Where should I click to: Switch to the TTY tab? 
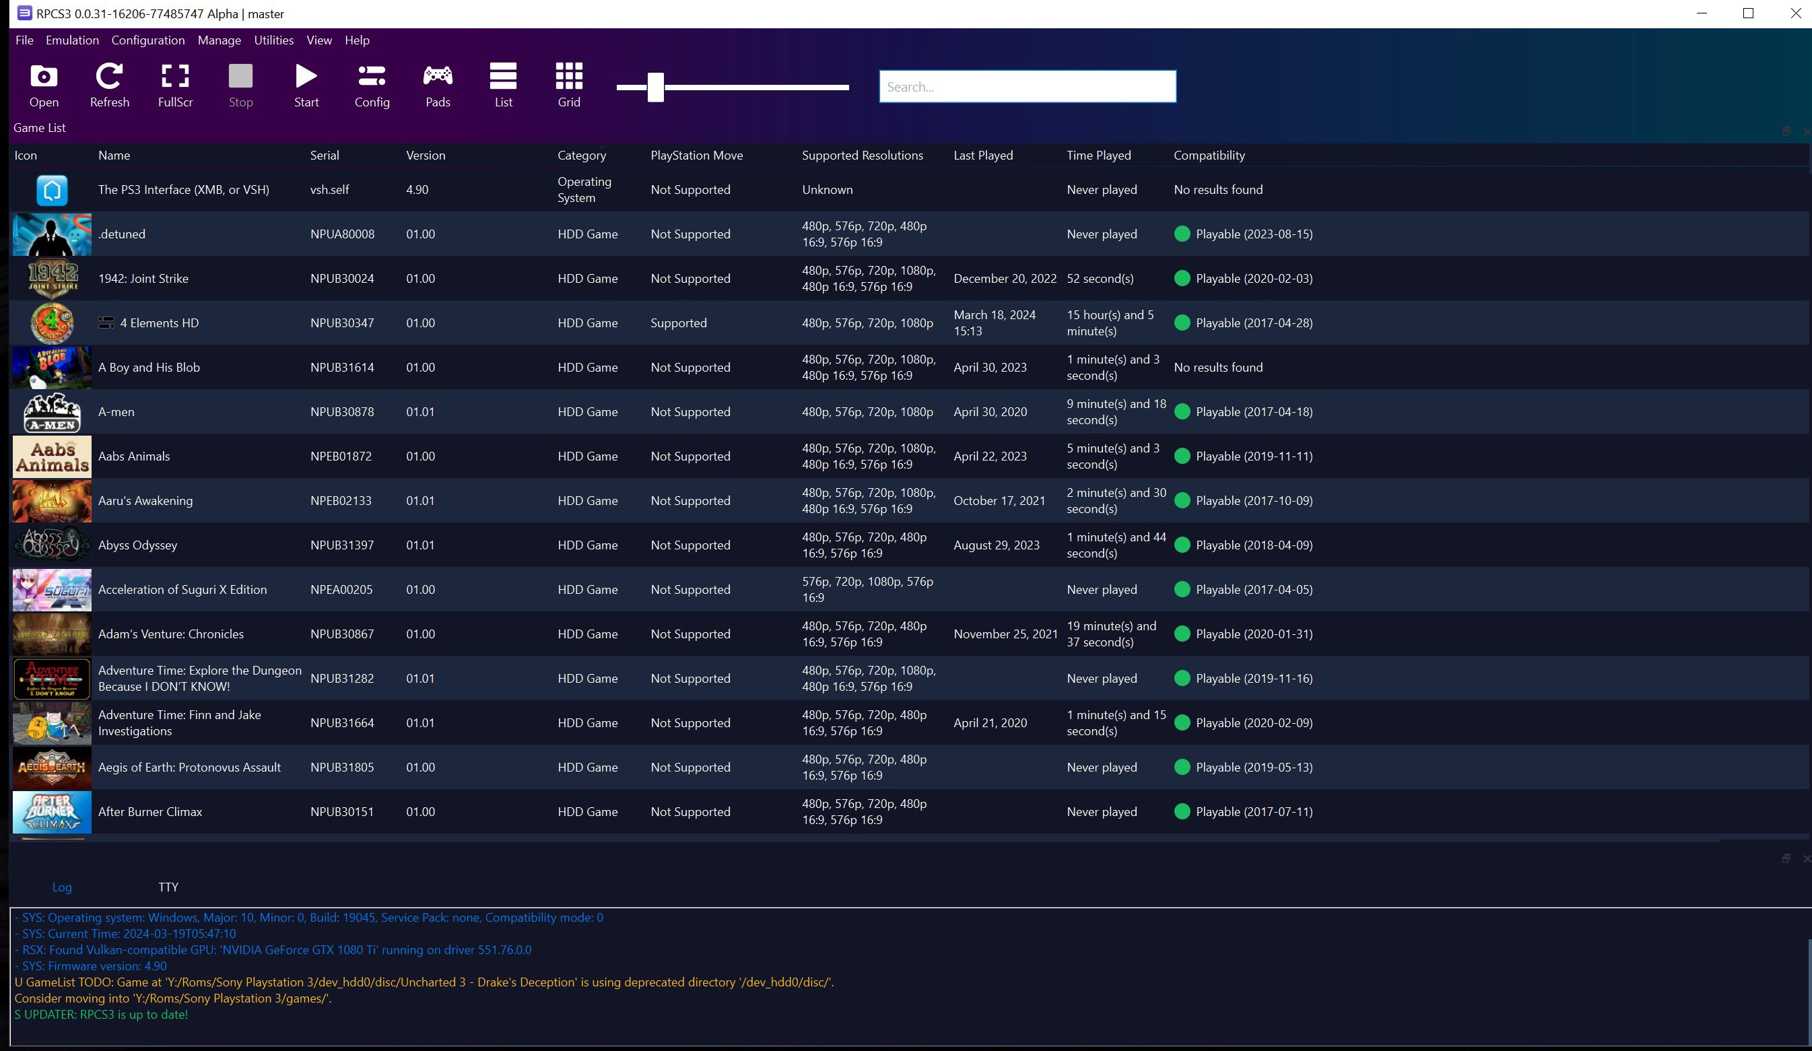pos(168,887)
